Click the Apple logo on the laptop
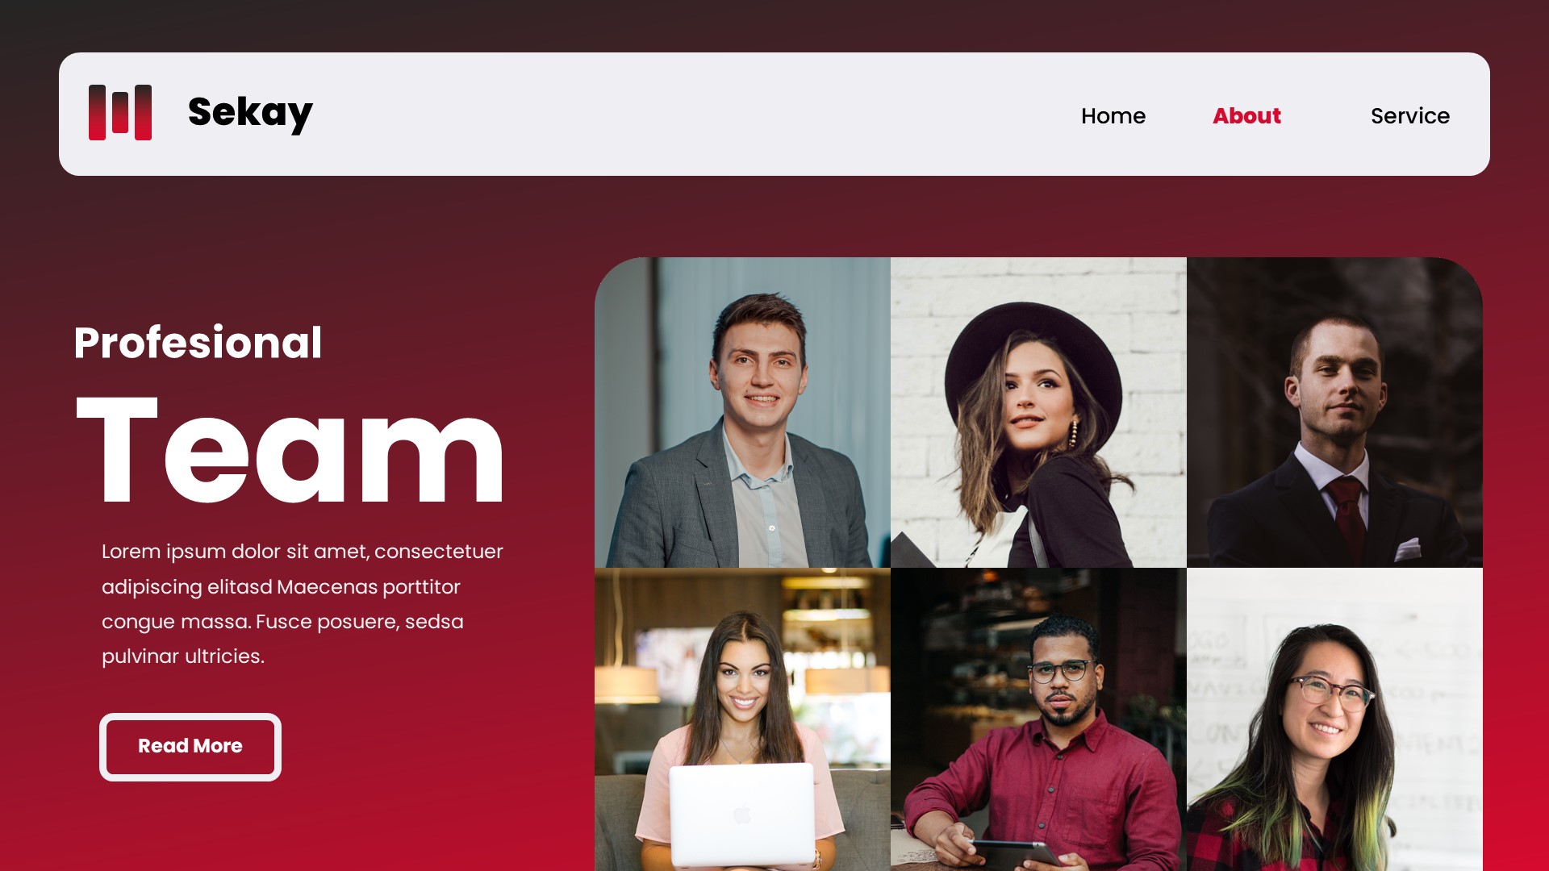The width and height of the screenshot is (1549, 871). click(x=742, y=815)
